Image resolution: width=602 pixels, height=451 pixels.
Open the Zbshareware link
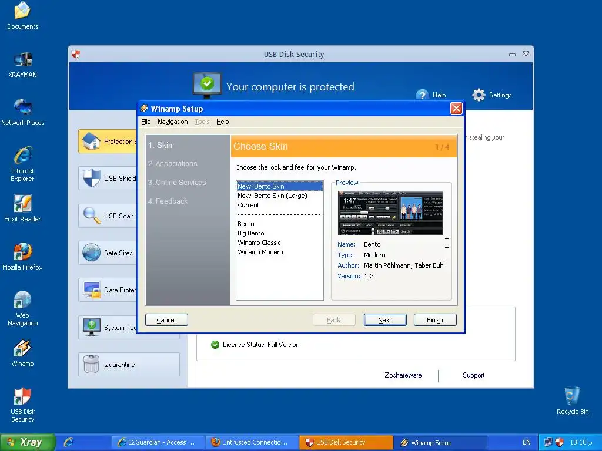(403, 375)
